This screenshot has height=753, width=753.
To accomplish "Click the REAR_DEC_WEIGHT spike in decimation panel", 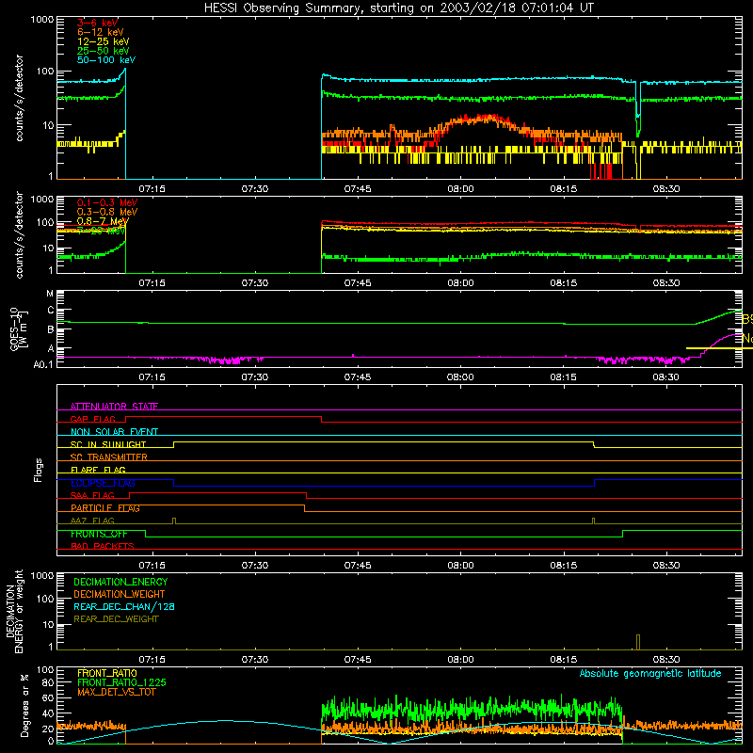I will tap(638, 642).
